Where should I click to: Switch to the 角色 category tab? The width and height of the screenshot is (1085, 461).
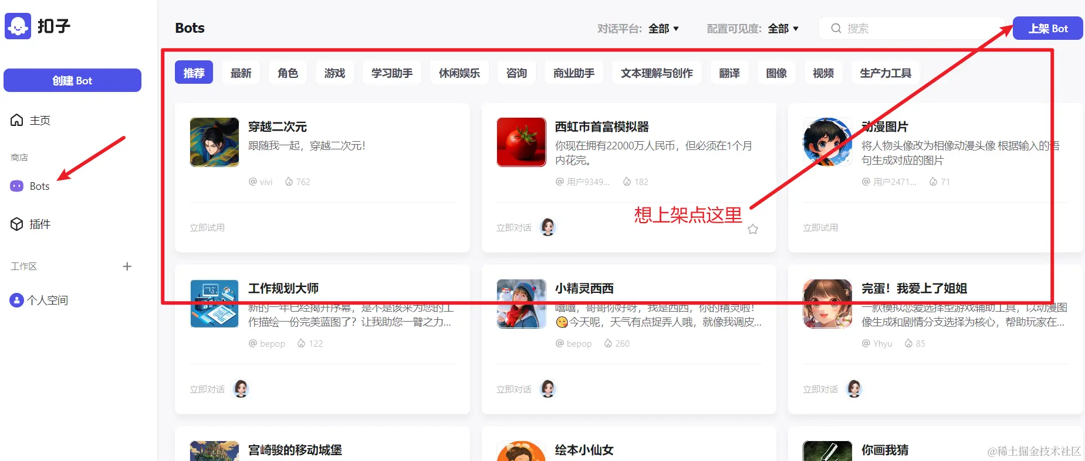tap(288, 73)
